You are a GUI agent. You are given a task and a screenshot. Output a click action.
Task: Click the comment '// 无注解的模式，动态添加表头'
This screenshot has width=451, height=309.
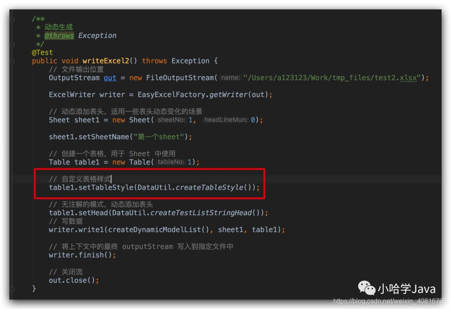pyautogui.click(x=101, y=204)
